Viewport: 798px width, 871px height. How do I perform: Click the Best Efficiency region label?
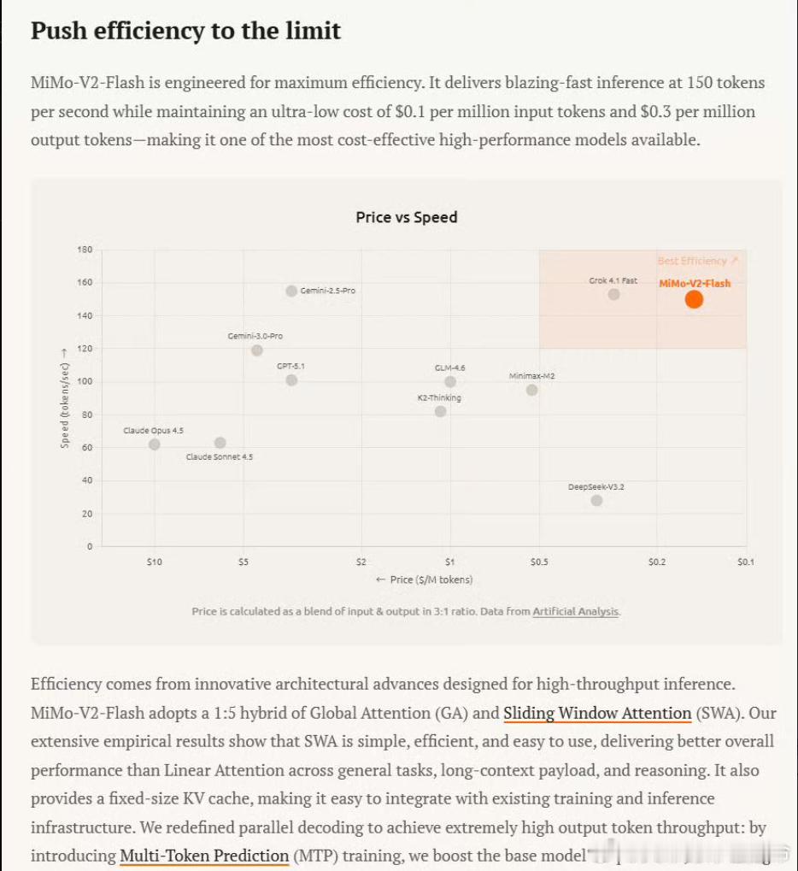697,261
